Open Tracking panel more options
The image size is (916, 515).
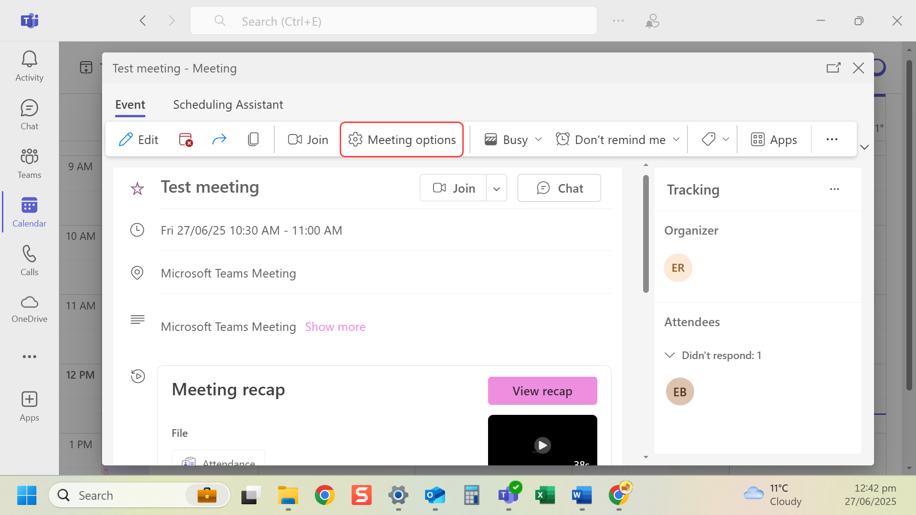pyautogui.click(x=834, y=189)
